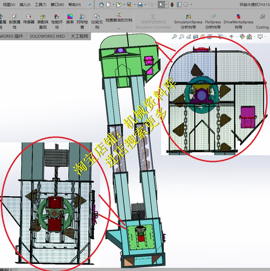The width and height of the screenshot is (270, 271).
Task: Expand Apply Scene dropdown arrow
Action: tap(255, 37)
